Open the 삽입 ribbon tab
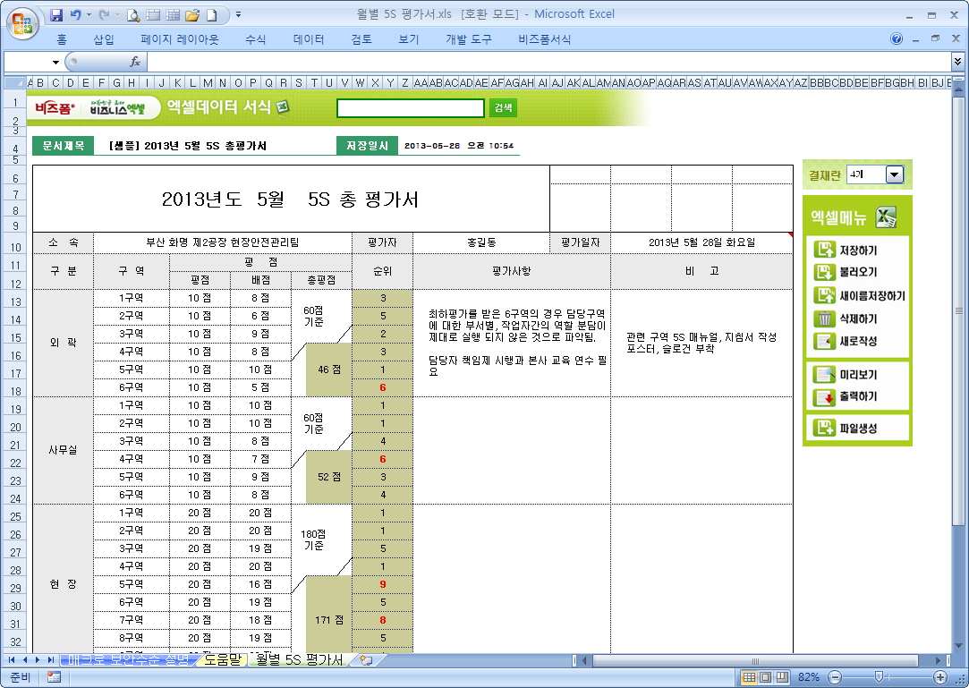Image resolution: width=969 pixels, height=688 pixels. coord(104,39)
